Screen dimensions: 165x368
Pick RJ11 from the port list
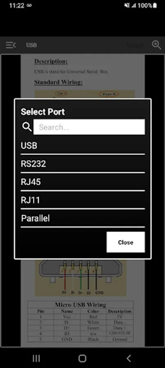83,200
